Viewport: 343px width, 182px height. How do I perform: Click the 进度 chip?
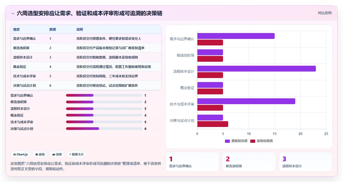point(57,154)
